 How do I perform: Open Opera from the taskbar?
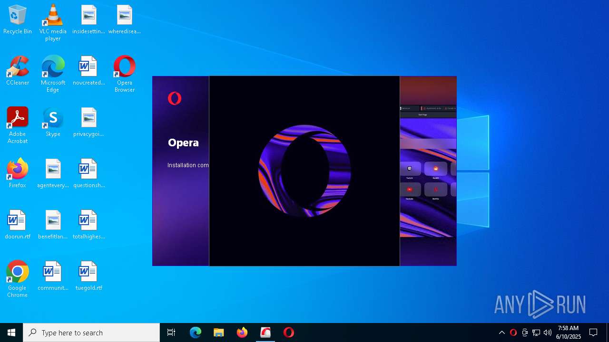(x=289, y=332)
